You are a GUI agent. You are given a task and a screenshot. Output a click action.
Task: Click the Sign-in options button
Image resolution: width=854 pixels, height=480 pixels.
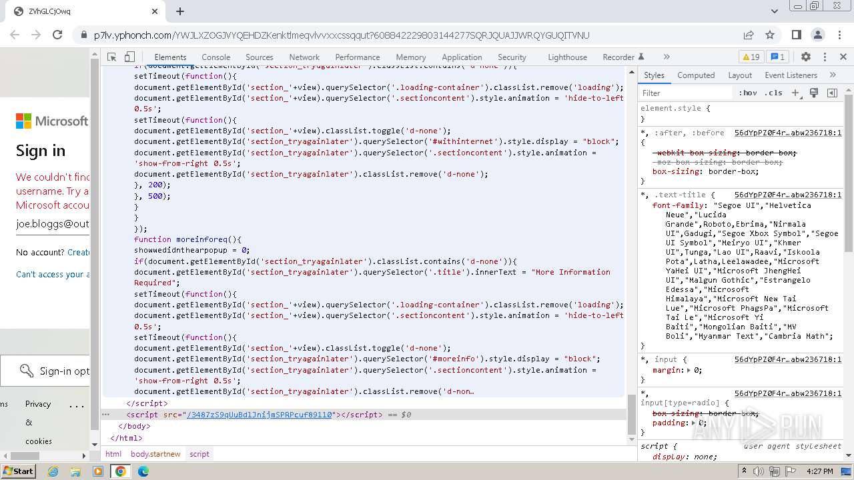point(45,371)
